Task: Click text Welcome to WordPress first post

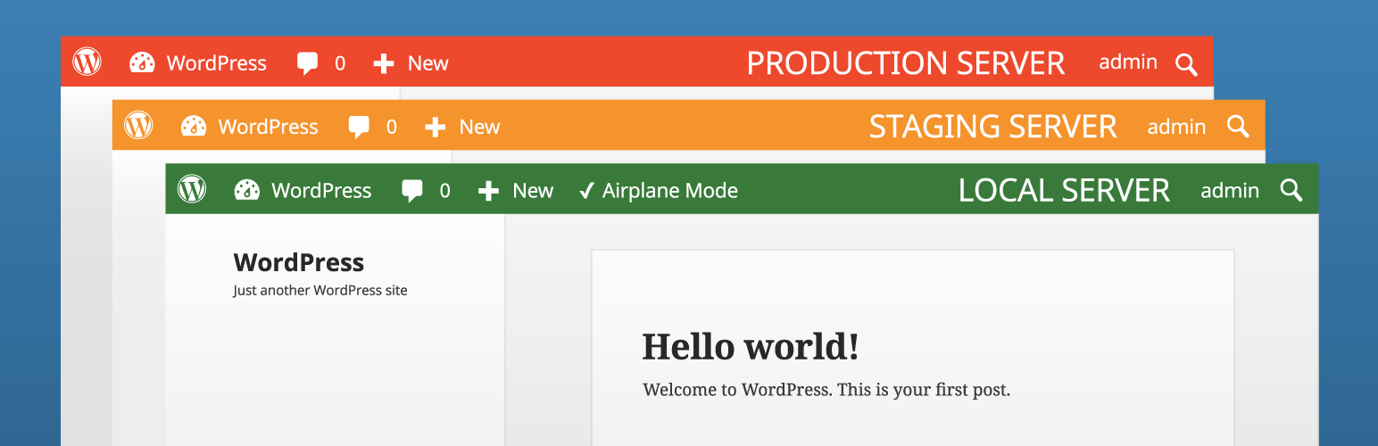Action: (x=826, y=390)
